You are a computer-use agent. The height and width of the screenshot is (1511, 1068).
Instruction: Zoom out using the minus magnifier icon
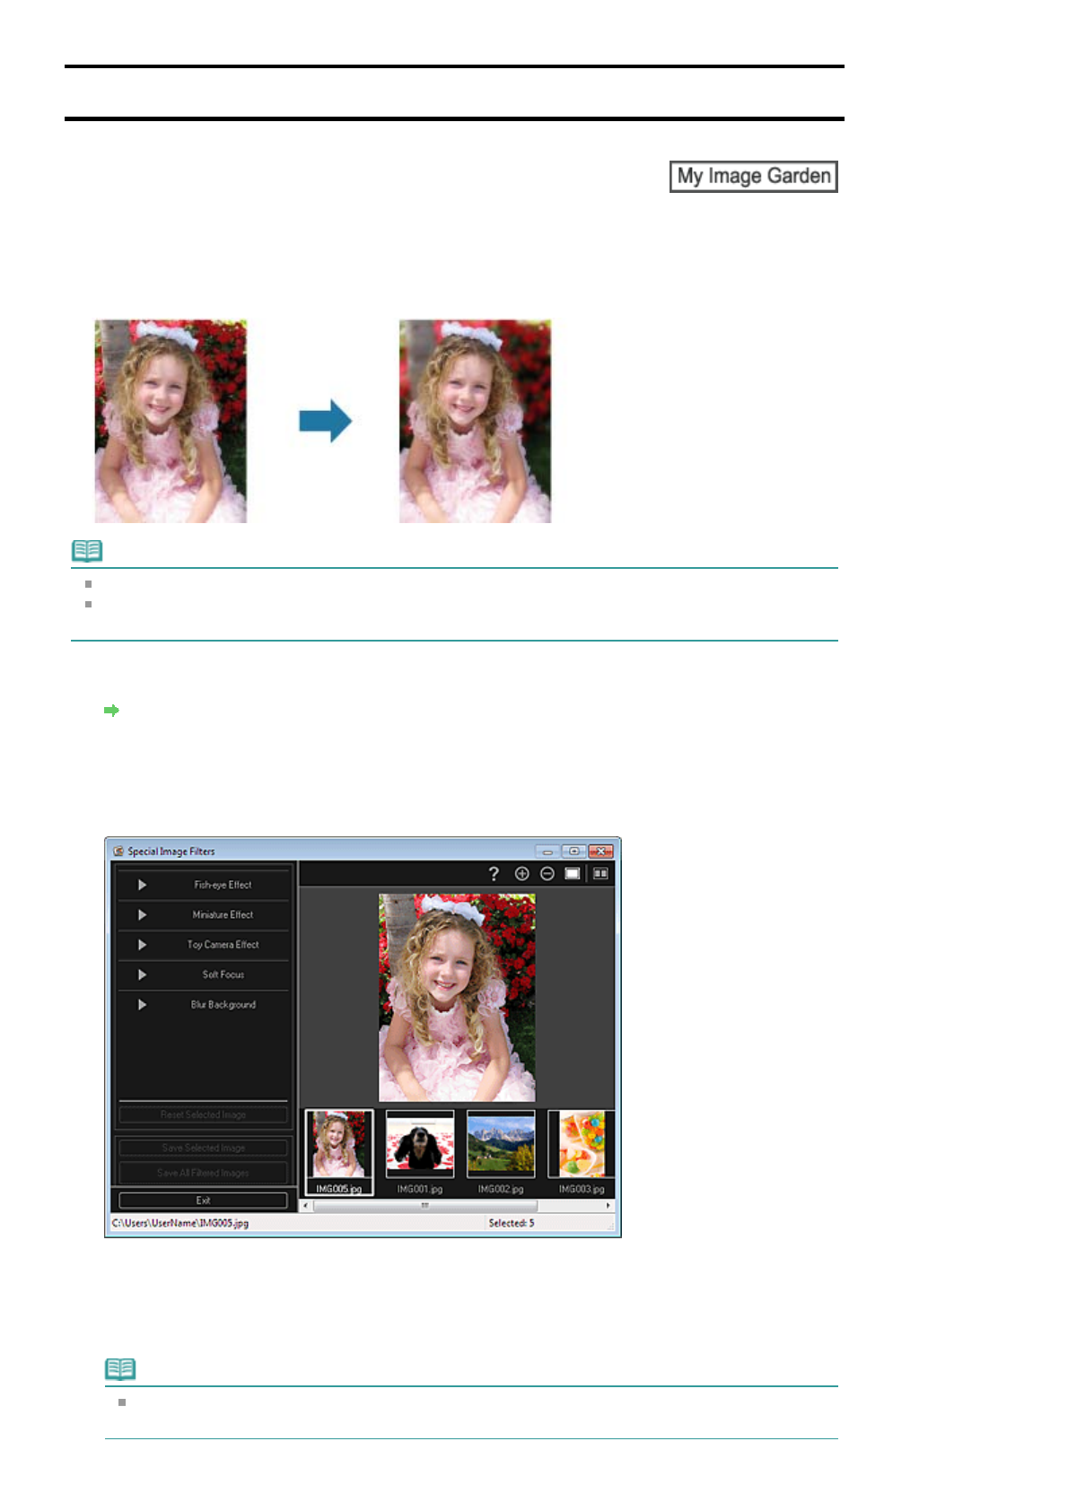pos(547,873)
